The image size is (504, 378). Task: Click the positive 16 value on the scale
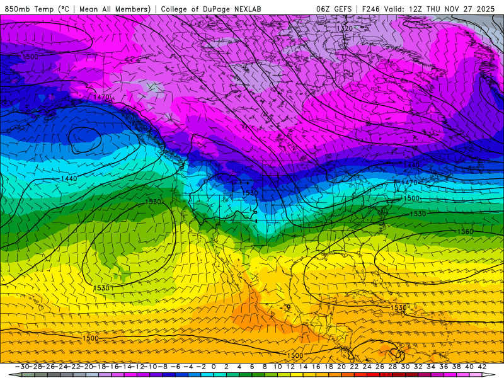point(316,367)
